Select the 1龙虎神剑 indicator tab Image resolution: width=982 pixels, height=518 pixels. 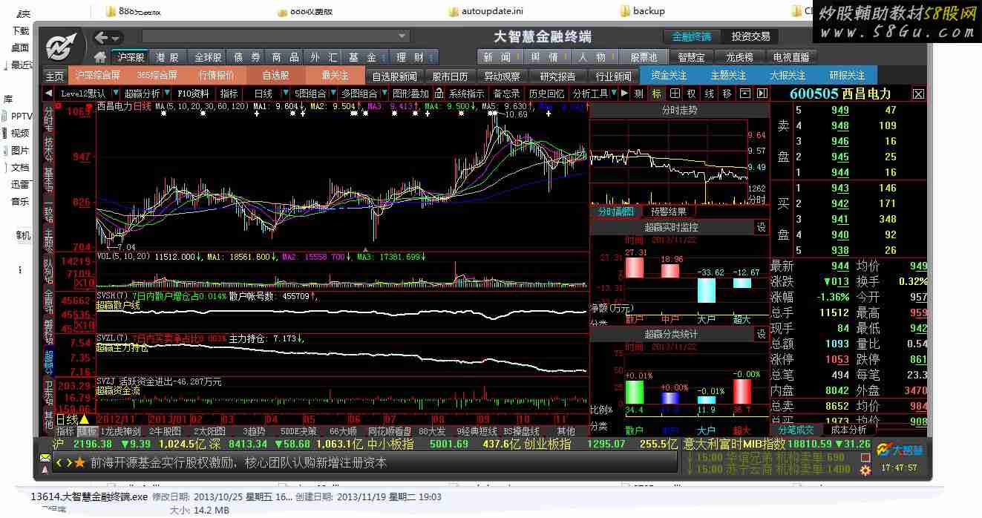click(120, 431)
